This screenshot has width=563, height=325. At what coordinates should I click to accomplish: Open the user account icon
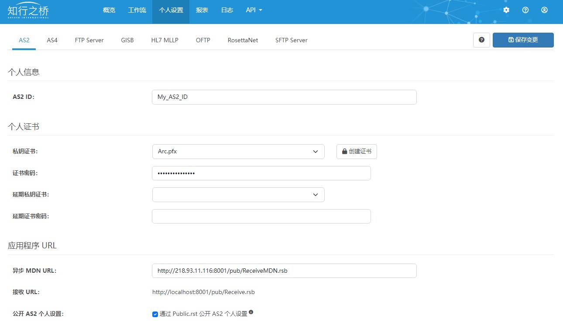[544, 10]
